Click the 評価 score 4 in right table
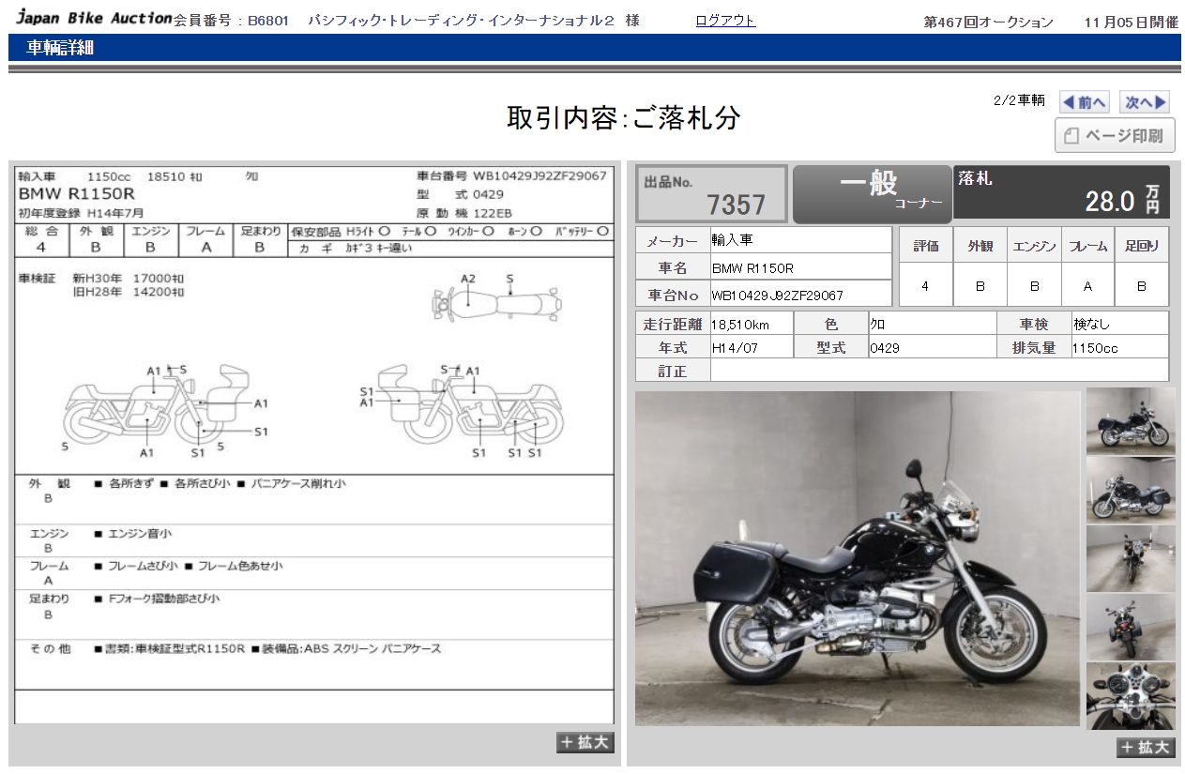The width and height of the screenshot is (1185, 774). pos(925,286)
